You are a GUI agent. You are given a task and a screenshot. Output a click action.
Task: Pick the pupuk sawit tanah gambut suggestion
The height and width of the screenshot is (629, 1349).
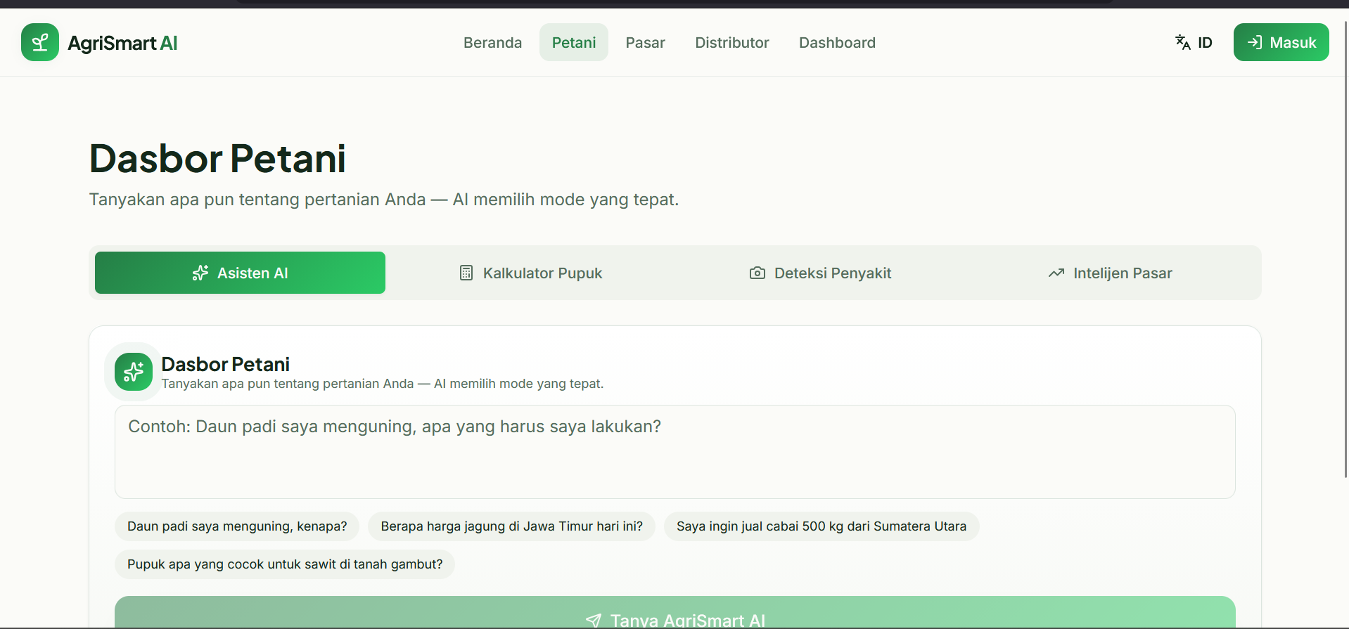[x=285, y=564]
